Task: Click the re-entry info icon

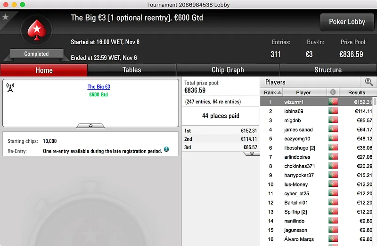Action: pos(166,149)
